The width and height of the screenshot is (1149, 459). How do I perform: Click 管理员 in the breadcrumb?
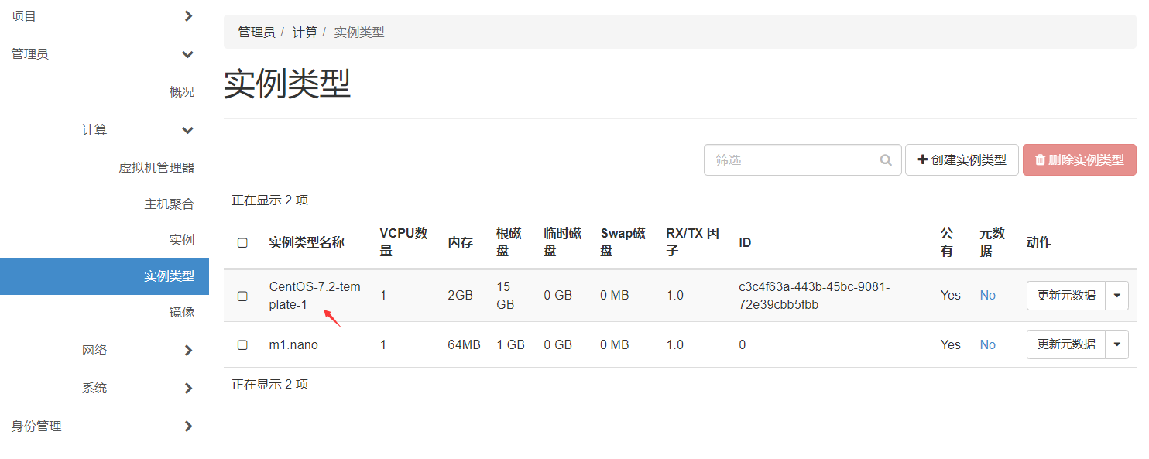(x=256, y=32)
